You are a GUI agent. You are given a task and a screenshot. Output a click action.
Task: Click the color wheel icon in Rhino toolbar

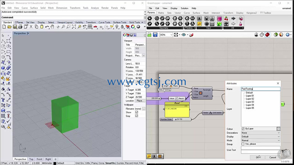[x=133, y=27]
